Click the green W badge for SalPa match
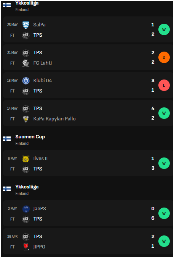Image resolution: width=174 pixels, height=258 pixels. coord(164,29)
